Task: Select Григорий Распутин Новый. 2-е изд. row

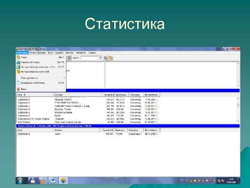Action: 88,106
